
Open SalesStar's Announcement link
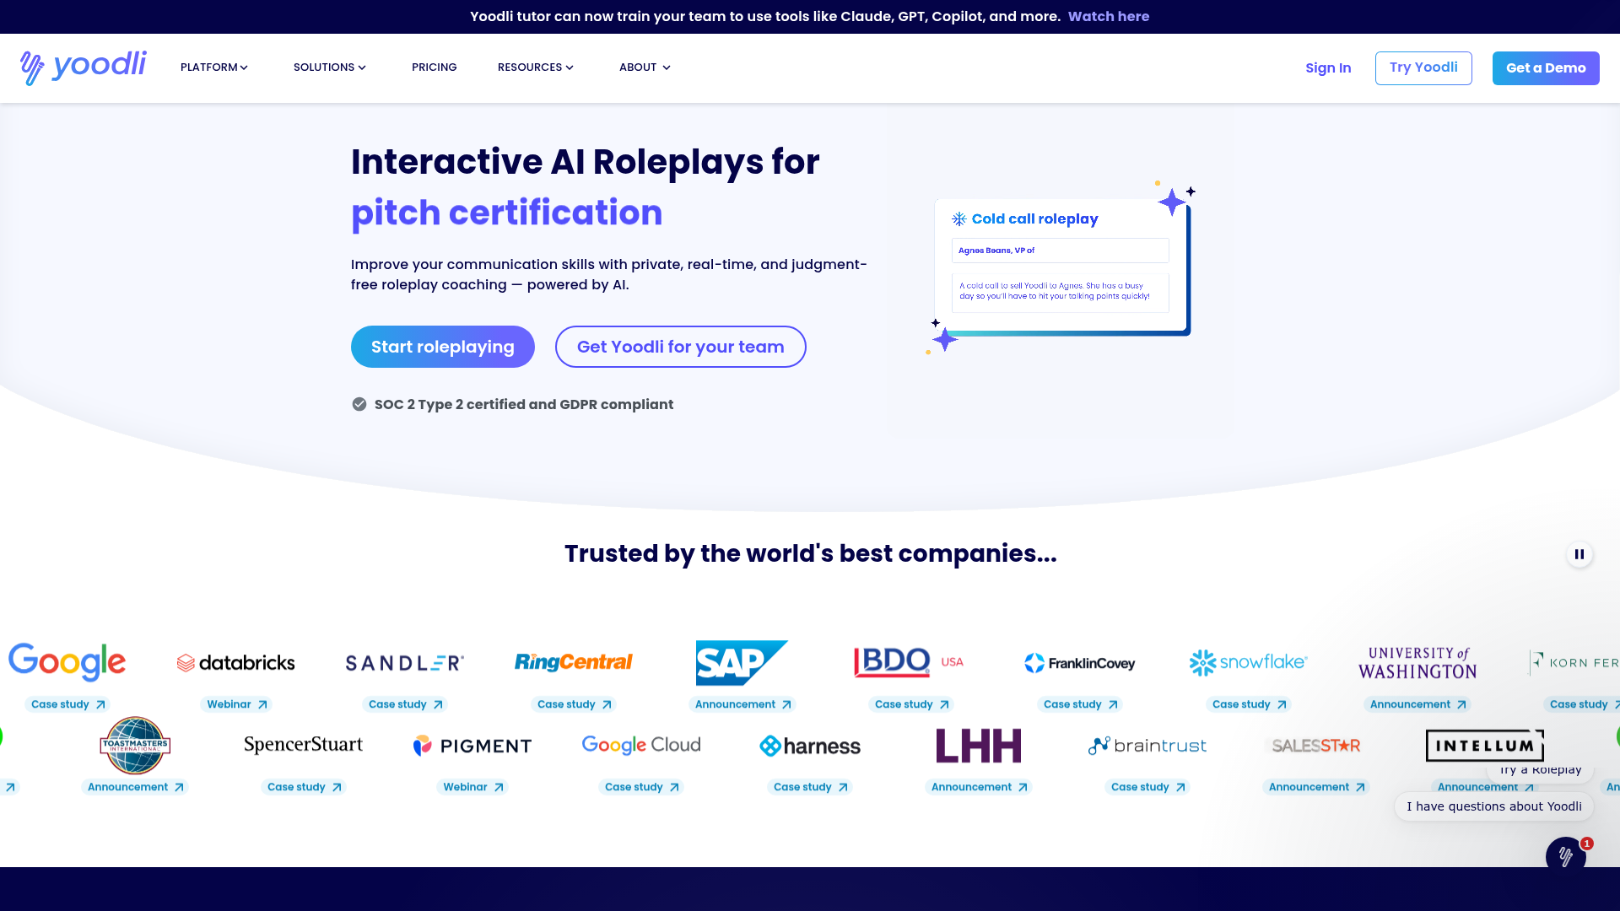[1316, 787]
